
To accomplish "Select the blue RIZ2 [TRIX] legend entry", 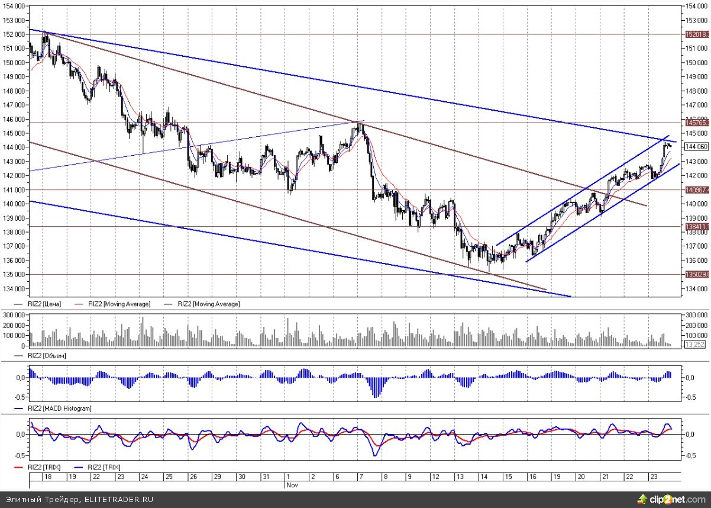I will [105, 467].
